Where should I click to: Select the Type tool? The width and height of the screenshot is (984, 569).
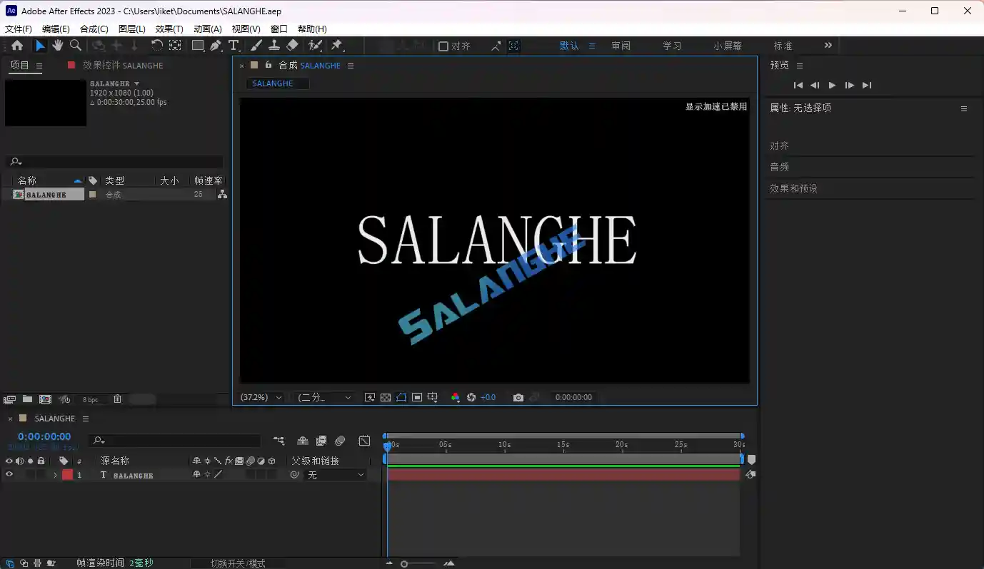click(234, 45)
